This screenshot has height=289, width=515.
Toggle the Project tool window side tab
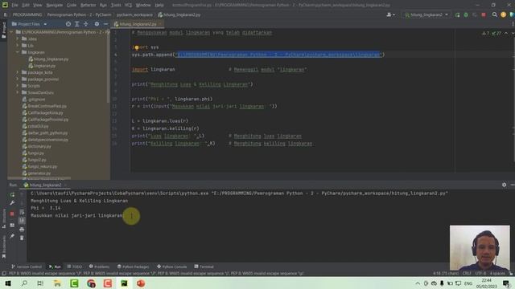[x=3, y=30]
